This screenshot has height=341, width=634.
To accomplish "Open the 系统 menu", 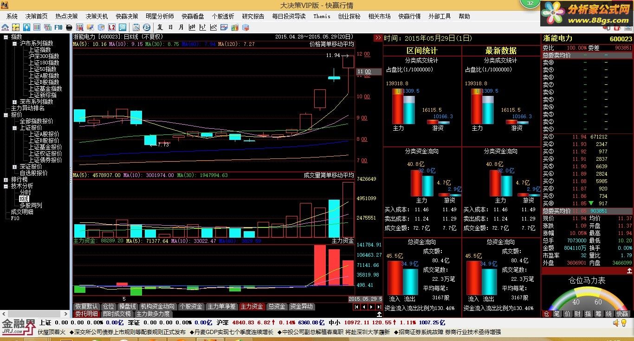I will (12, 16).
